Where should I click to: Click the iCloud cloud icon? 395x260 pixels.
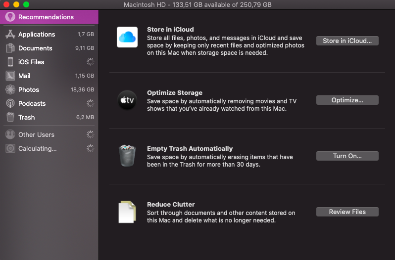point(127,37)
